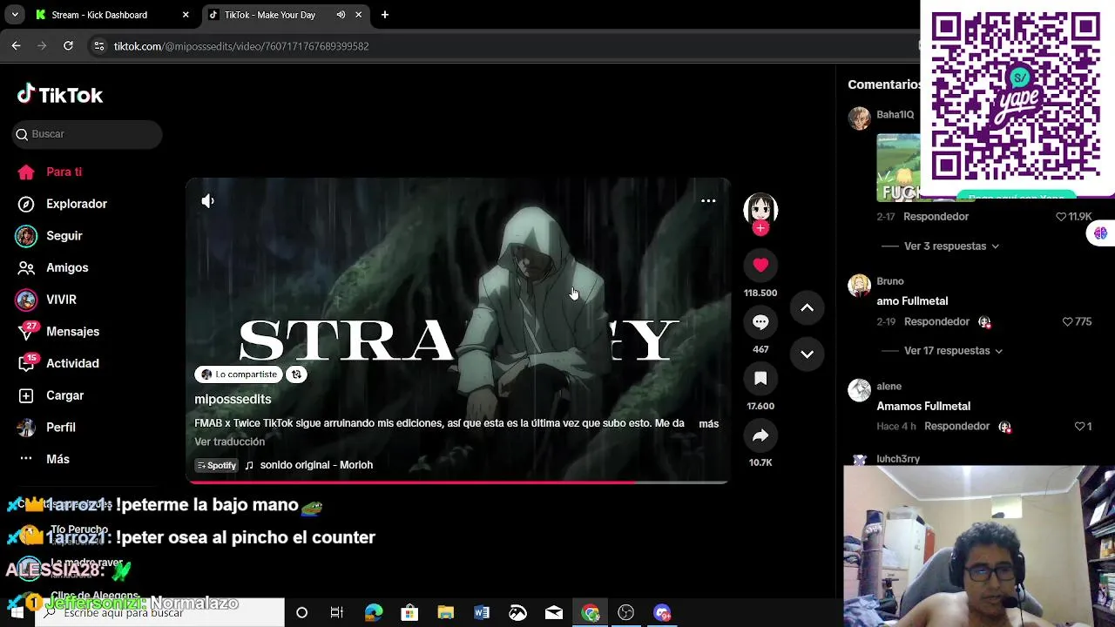Open Bruno's commenter profile avatar
This screenshot has height=627, width=1115.
[x=859, y=285]
